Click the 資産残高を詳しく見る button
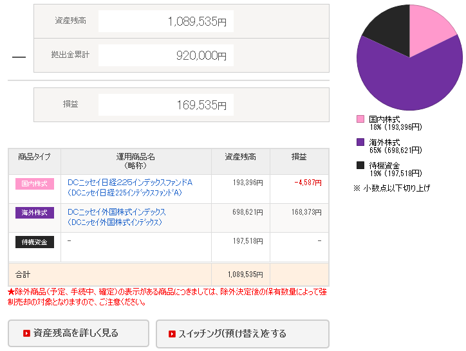The height and width of the screenshot is (351, 466). pyautogui.click(x=79, y=333)
